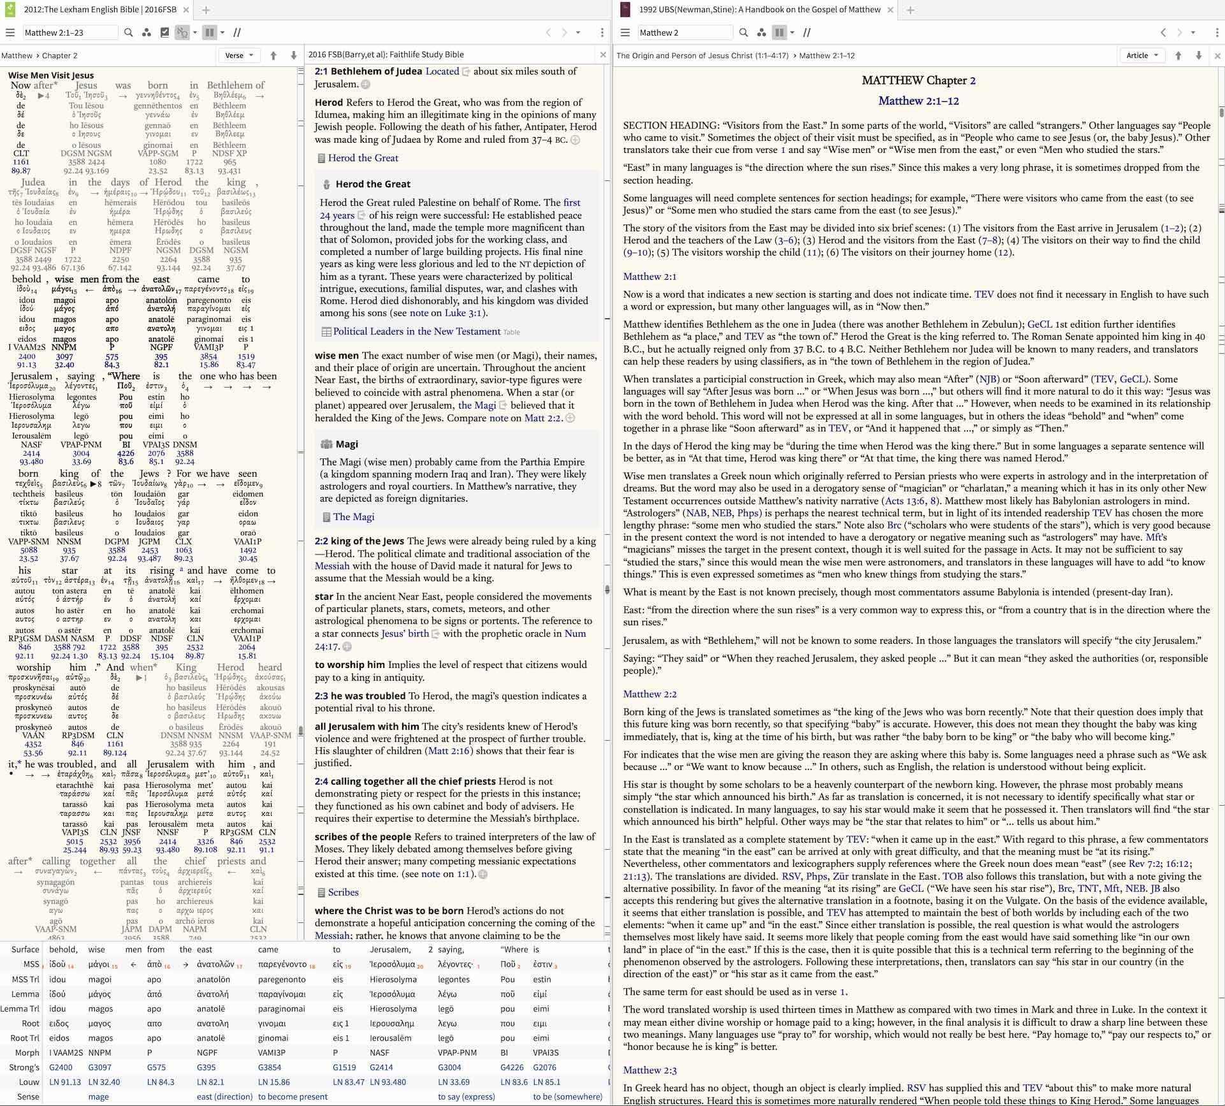Click the Matthew 2:1–12 breadcrumb in the Handbook
The height and width of the screenshot is (1106, 1225).
(827, 55)
